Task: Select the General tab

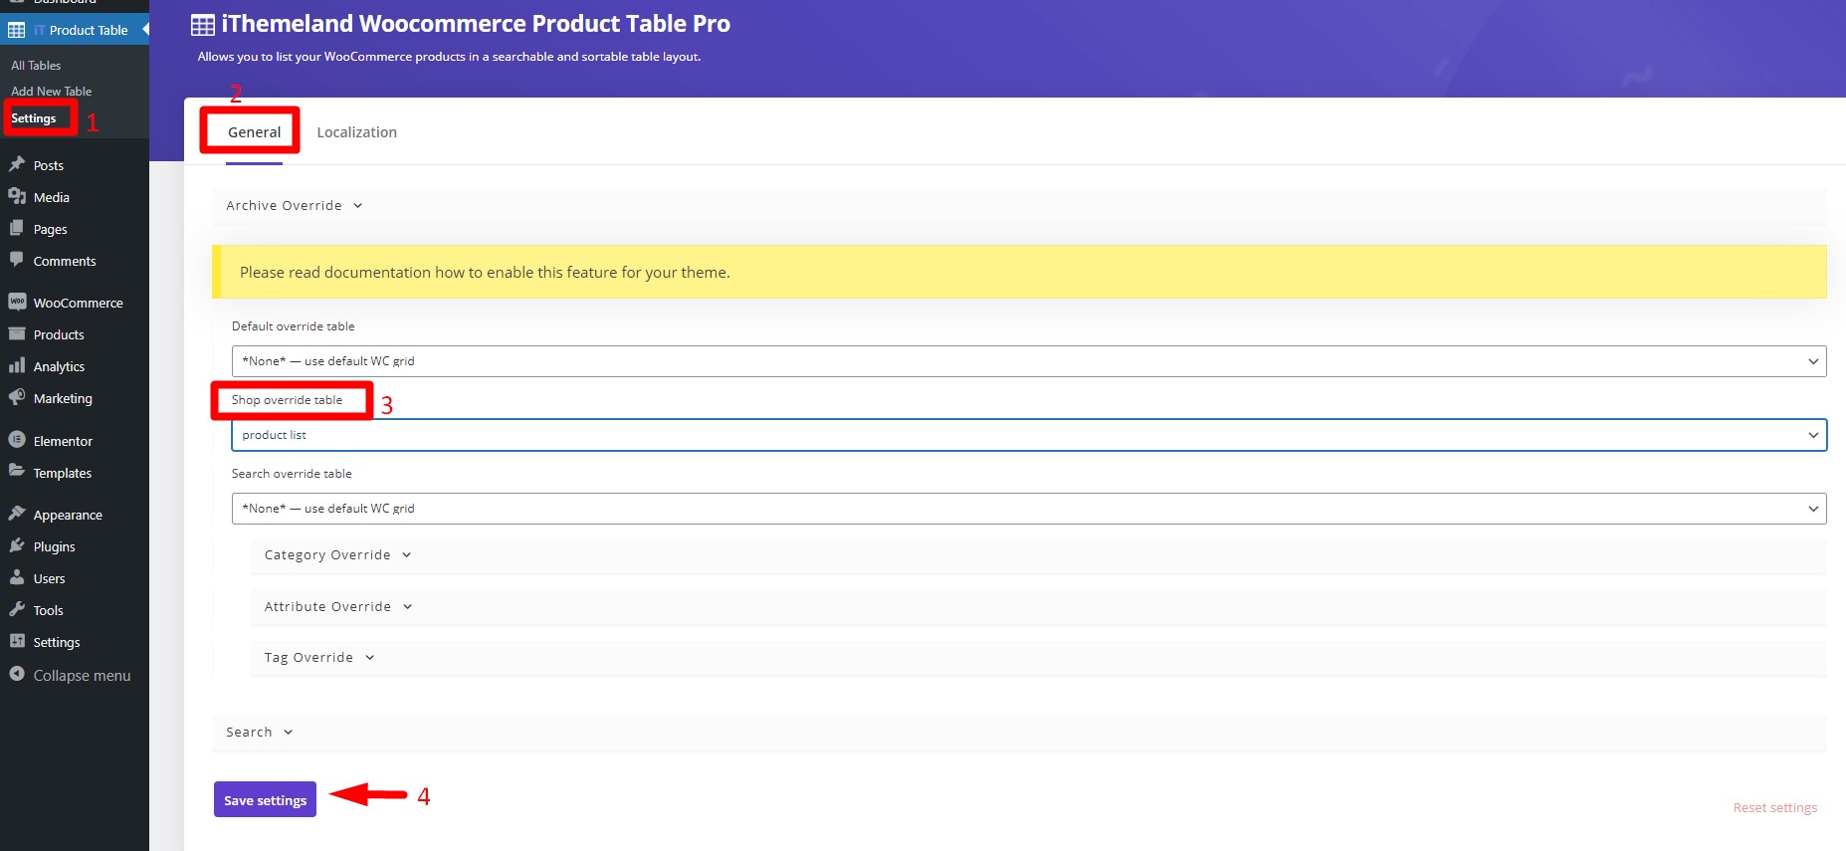Action: click(254, 132)
